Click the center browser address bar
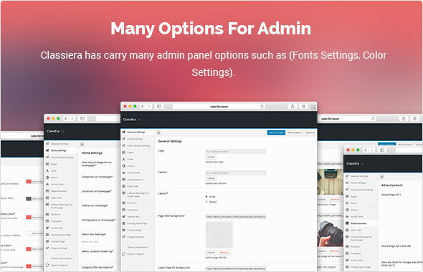Viewport: 423px width, 272px height. (219, 107)
